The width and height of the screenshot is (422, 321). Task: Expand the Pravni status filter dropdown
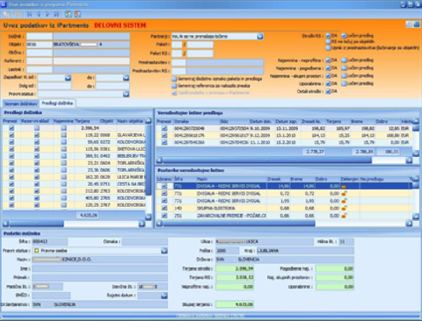pyautogui.click(x=127, y=94)
